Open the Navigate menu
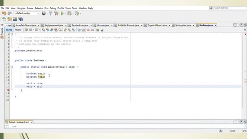 (21, 8)
